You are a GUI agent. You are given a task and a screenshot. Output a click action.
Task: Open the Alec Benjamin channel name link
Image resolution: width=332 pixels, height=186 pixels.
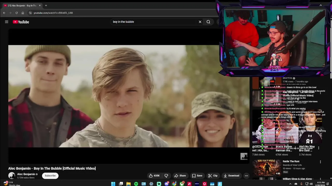[26, 174]
